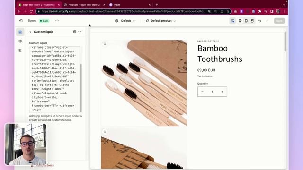Open the three-dot menu next to Live badge
Image resolution: width=303 pixels, height=170 pixels.
pos(57,21)
